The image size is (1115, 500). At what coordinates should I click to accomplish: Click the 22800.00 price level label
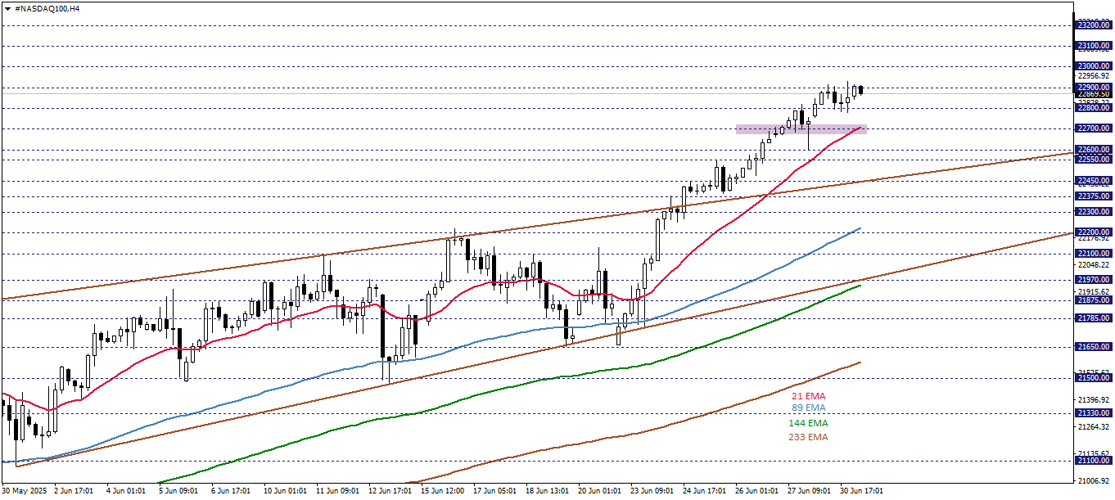(x=1094, y=108)
